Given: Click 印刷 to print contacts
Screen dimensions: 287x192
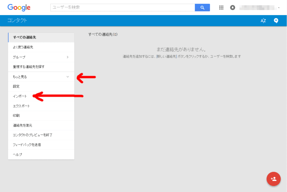Looking at the screenshot, I should pyautogui.click(x=16, y=115).
